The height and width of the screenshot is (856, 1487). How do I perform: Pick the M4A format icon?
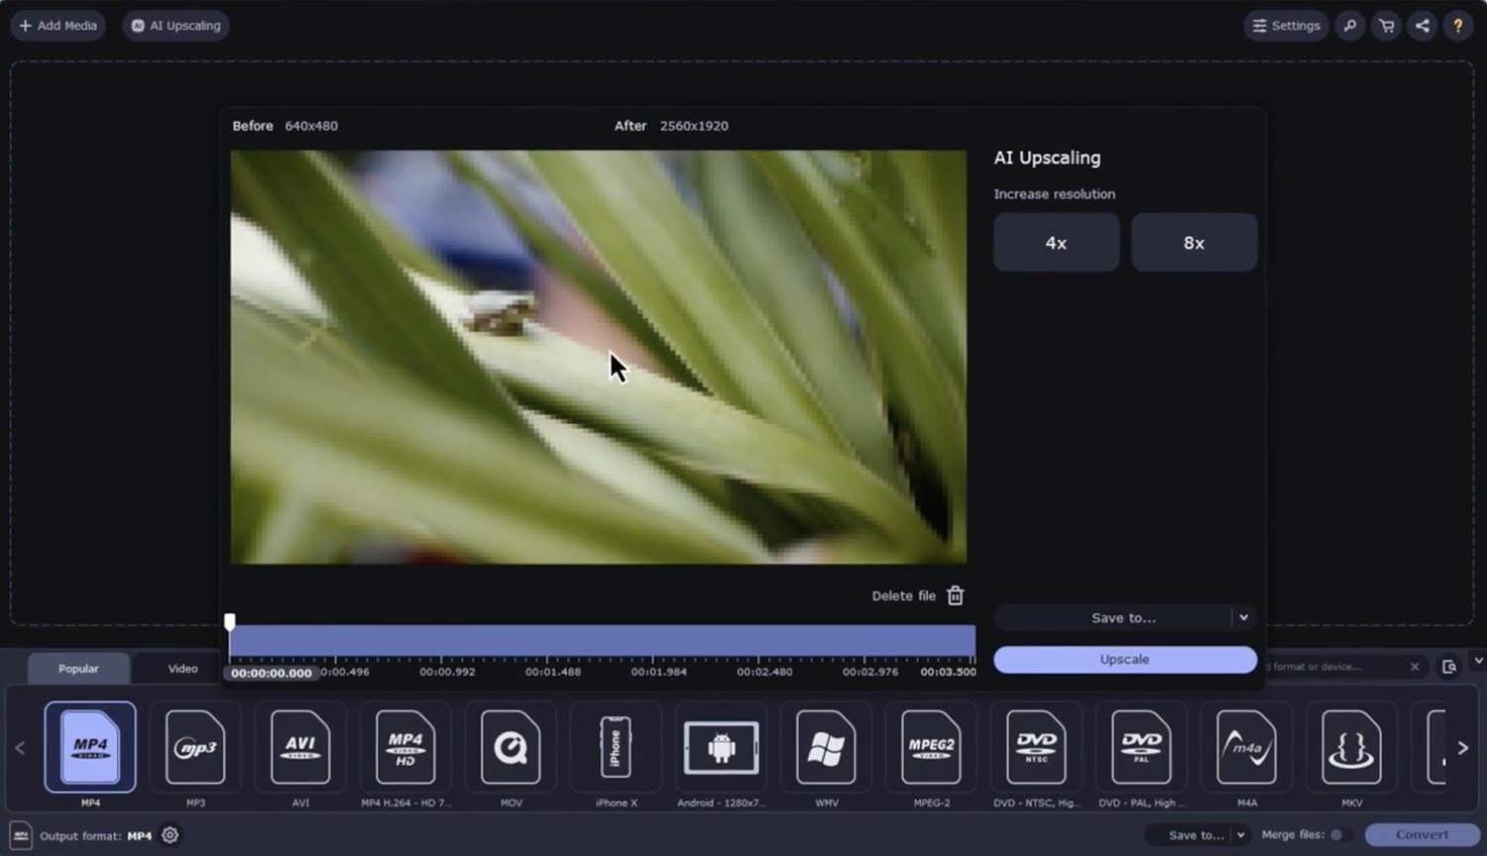[1246, 747]
